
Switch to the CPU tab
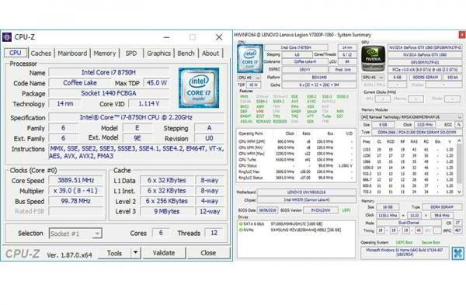[16, 53]
